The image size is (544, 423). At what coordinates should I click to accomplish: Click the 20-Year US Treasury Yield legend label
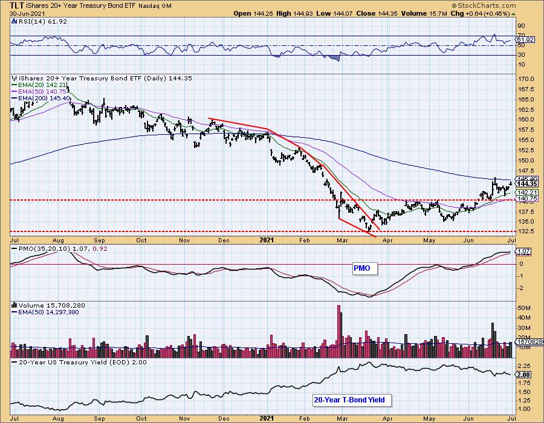pos(83,362)
